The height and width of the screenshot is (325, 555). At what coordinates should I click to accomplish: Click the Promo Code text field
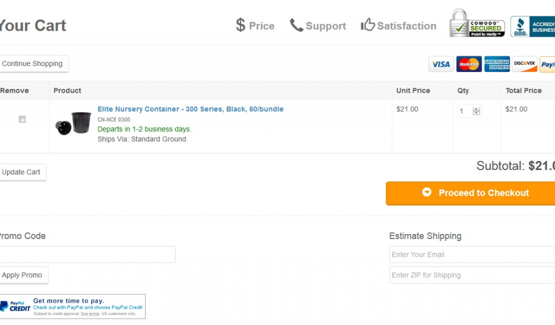click(87, 255)
